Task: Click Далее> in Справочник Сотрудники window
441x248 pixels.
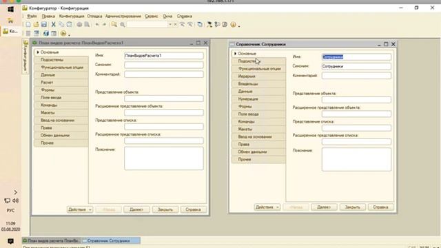Action: (x=324, y=207)
